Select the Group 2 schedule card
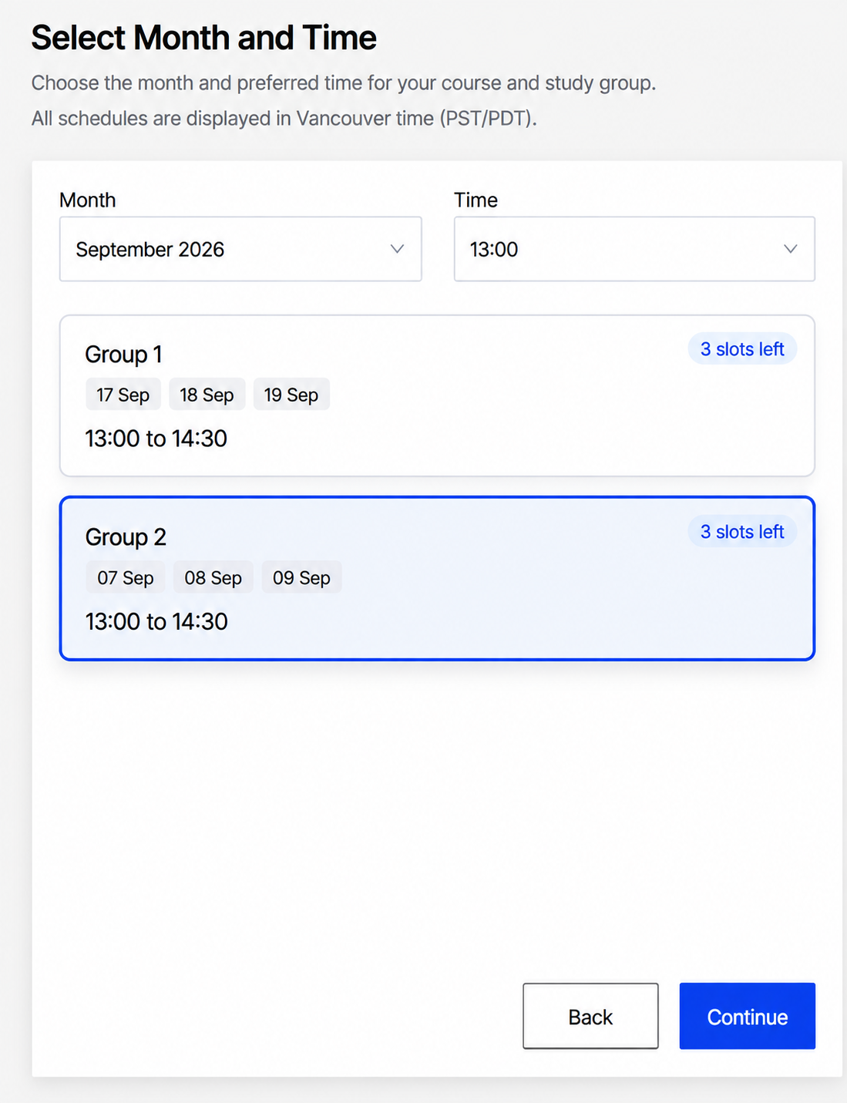 pos(437,578)
